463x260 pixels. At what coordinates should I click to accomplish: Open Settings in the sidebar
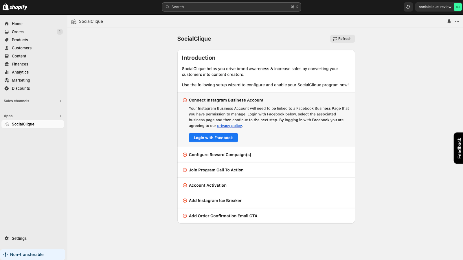(33, 238)
